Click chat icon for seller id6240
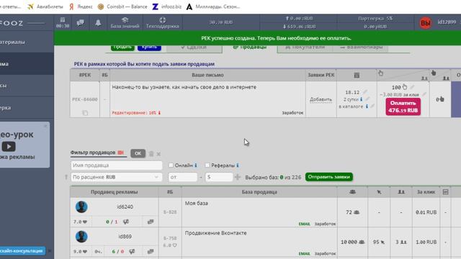 click(x=151, y=222)
